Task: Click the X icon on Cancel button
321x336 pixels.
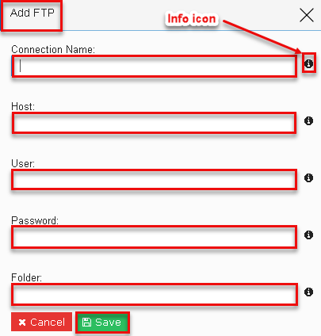Action: coord(22,323)
